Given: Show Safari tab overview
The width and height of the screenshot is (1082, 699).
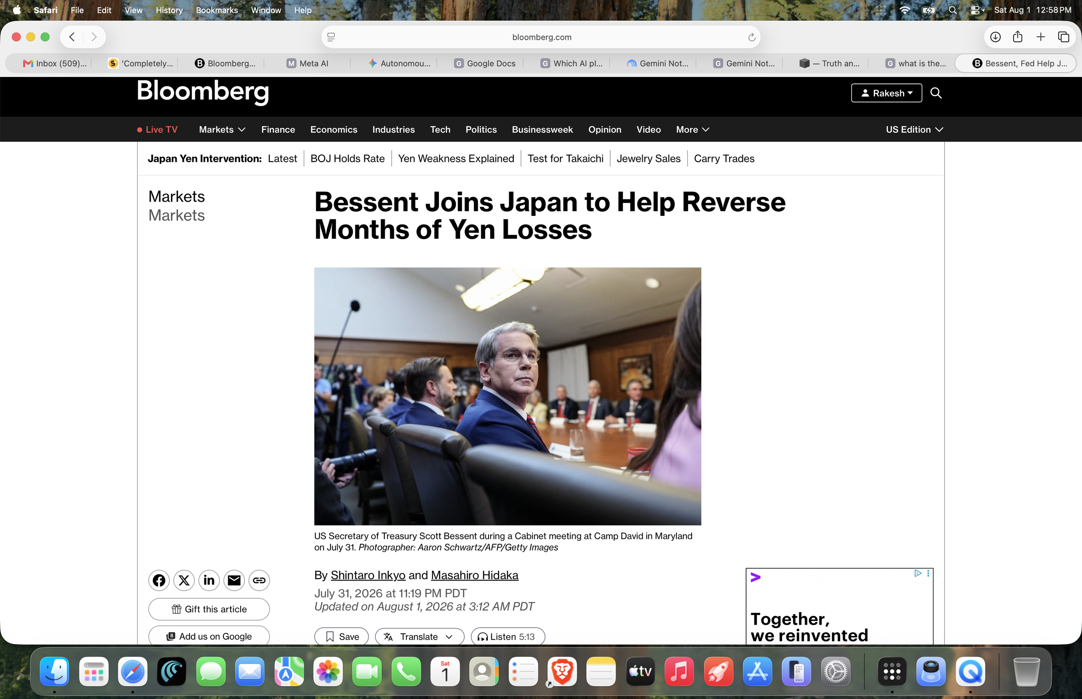Looking at the screenshot, I should click(x=1063, y=37).
